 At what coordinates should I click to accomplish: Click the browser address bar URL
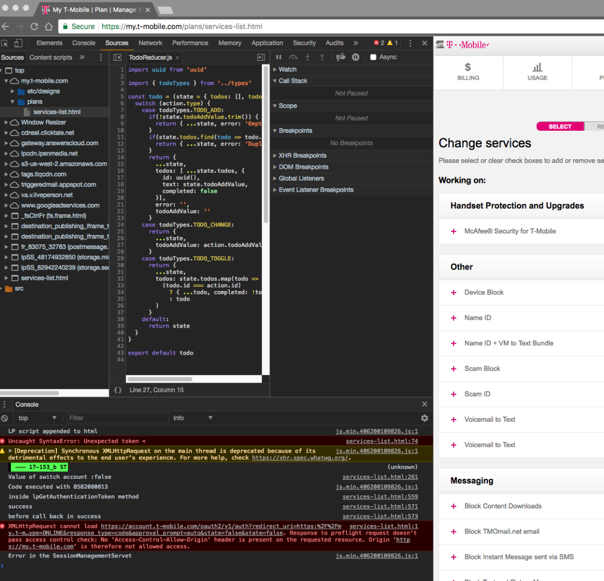(182, 26)
